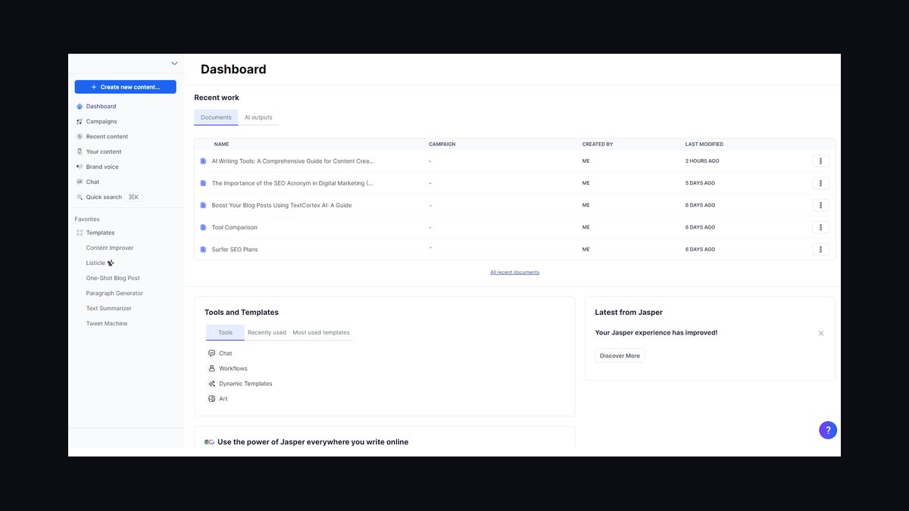Click the Discover More button

tap(620, 356)
